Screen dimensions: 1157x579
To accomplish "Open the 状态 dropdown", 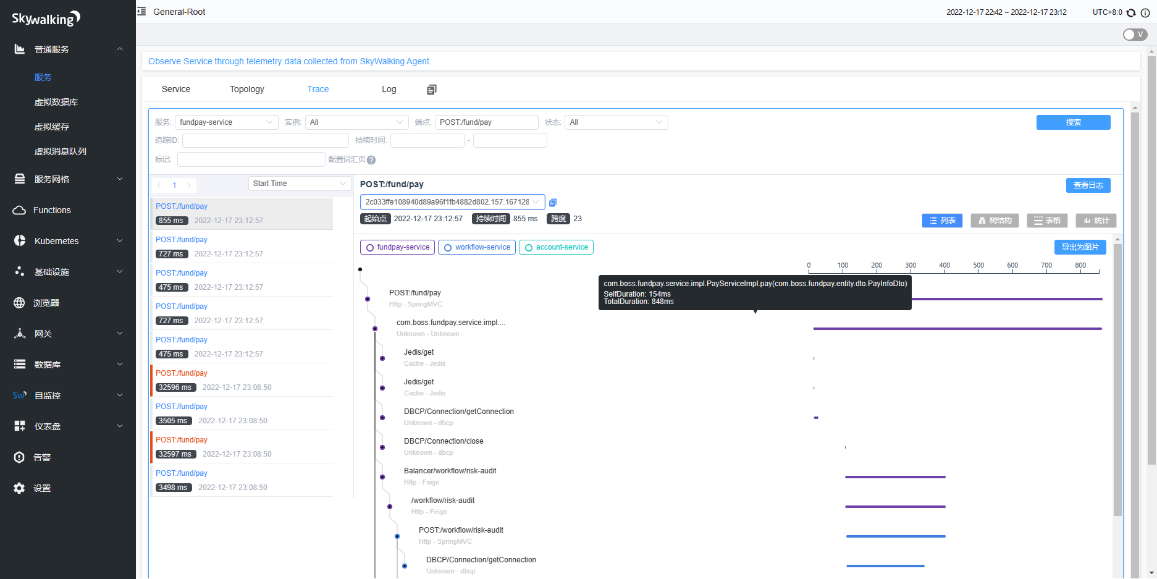I will (x=616, y=122).
